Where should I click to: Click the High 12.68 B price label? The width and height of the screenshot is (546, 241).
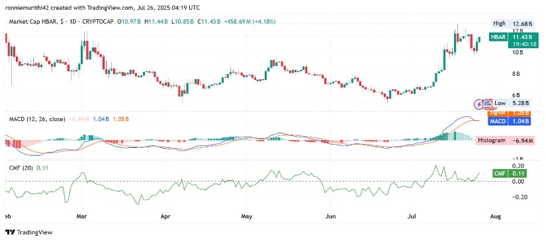tap(512, 24)
